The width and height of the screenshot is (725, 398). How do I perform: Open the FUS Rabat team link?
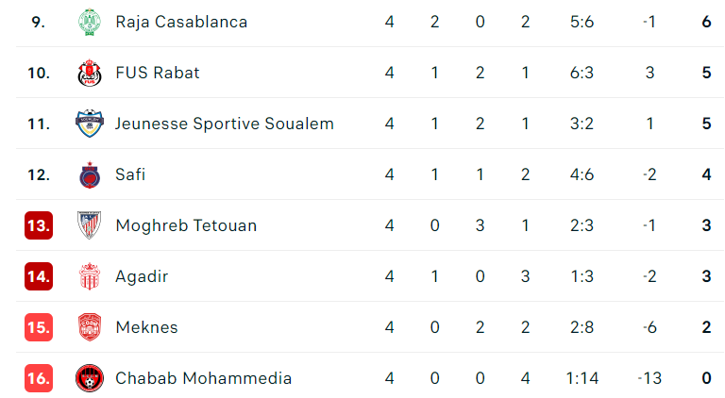158,73
